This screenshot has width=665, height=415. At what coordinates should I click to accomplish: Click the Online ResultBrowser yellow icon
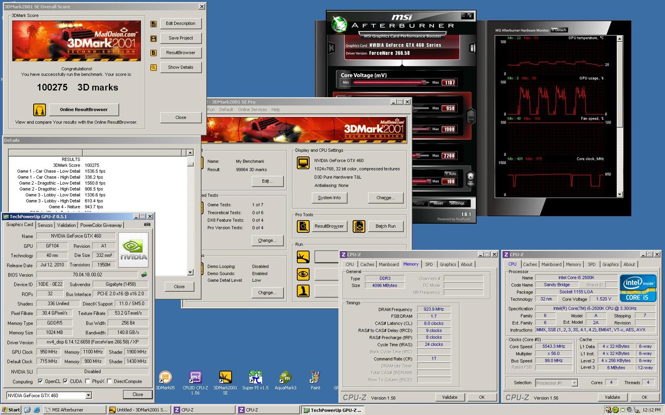click(x=39, y=110)
